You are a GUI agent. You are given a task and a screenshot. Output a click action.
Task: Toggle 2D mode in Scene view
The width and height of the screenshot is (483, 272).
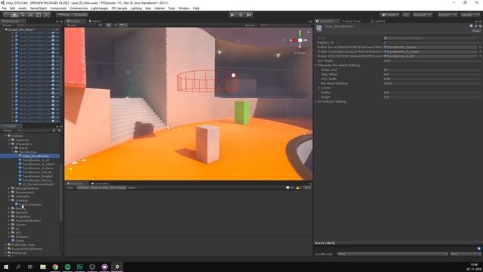[100, 25]
